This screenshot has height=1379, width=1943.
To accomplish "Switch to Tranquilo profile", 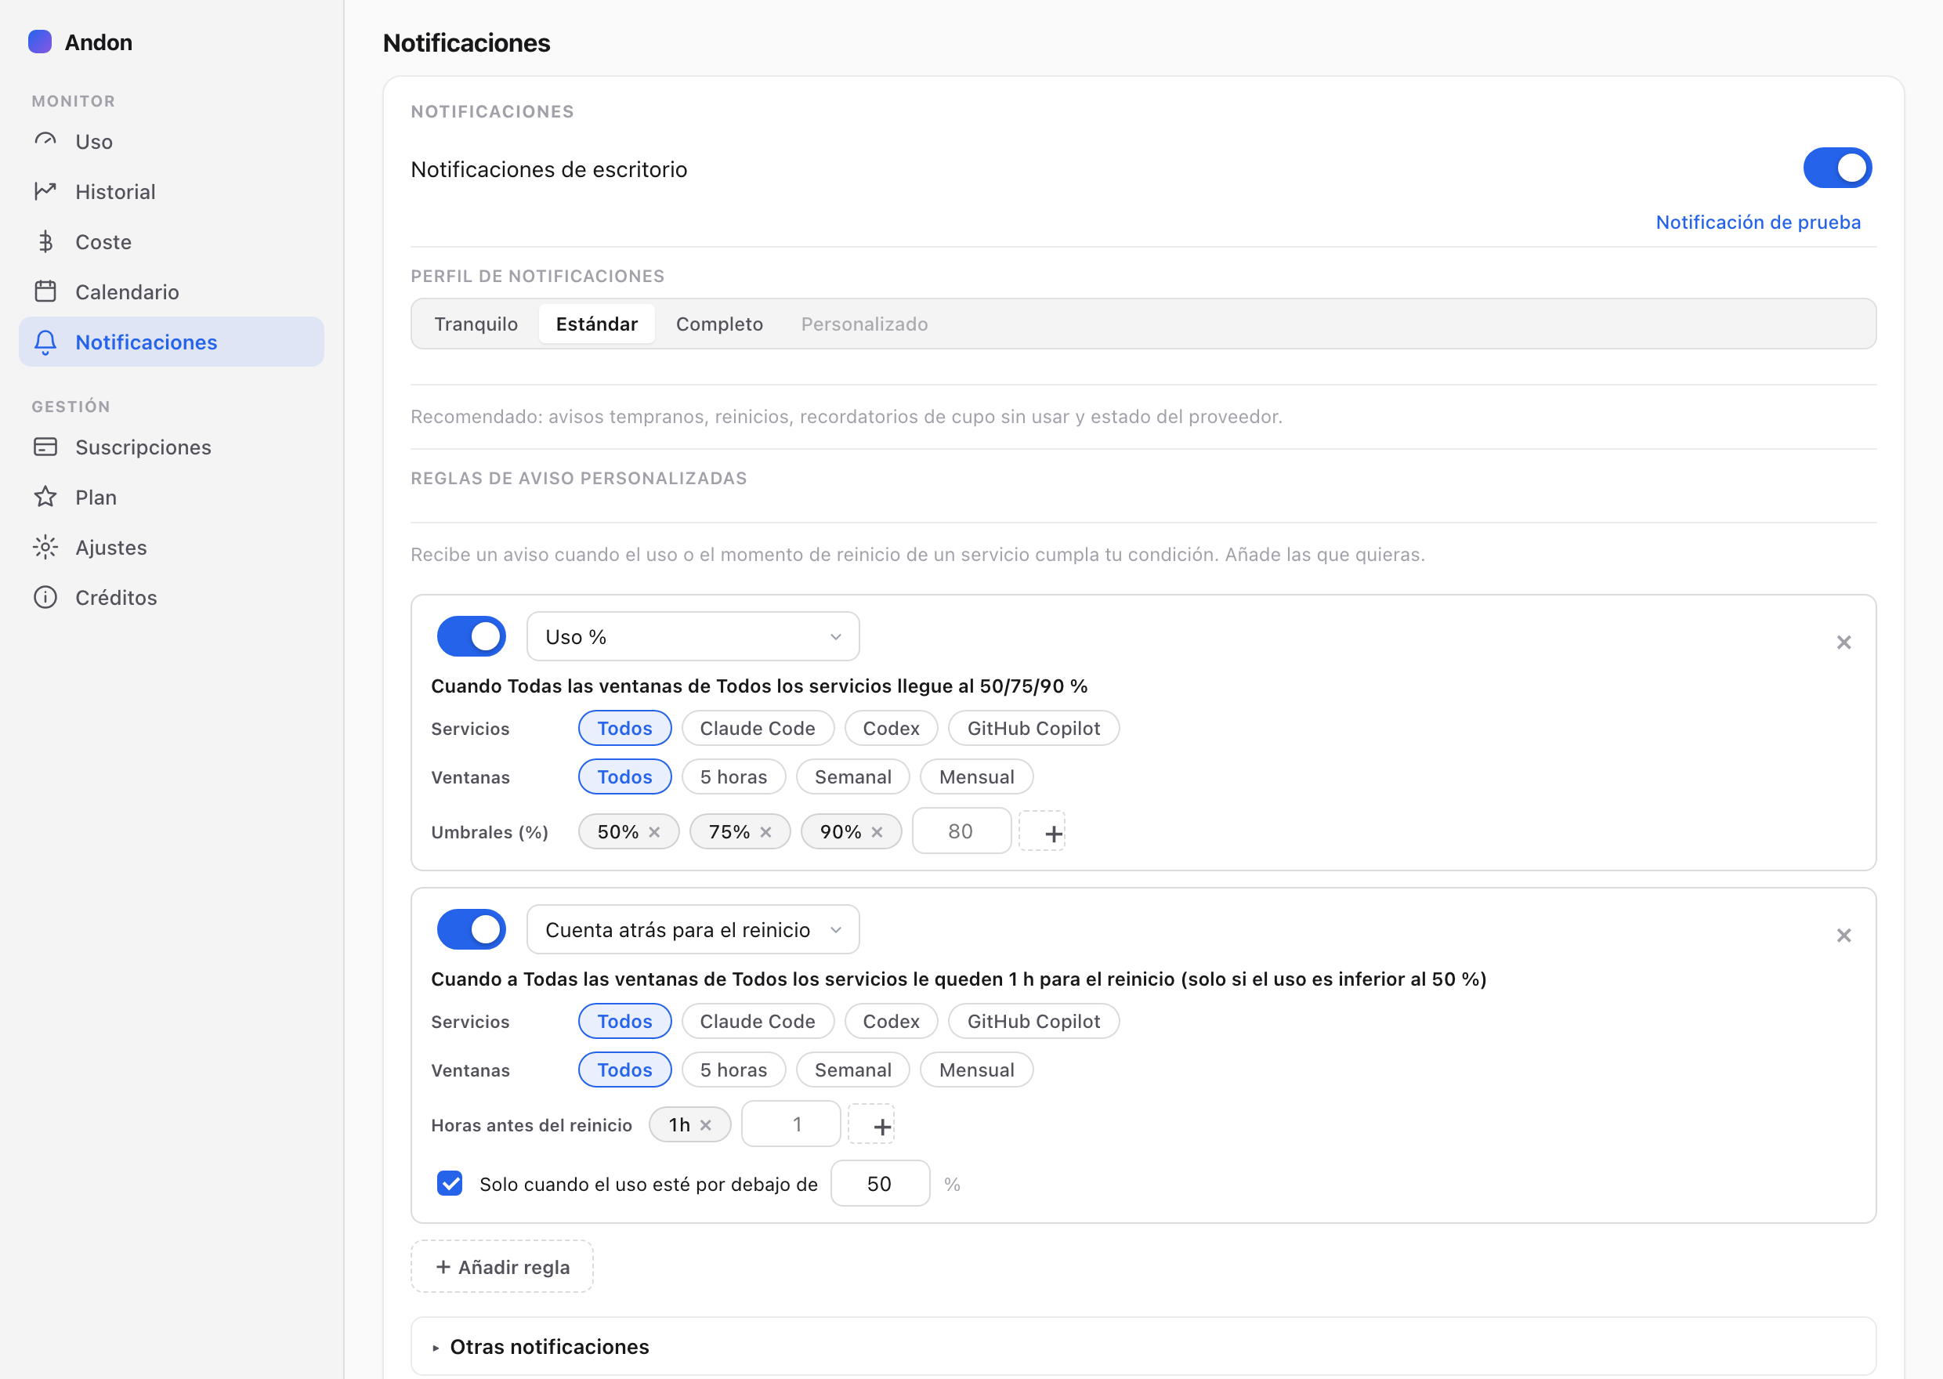I will click(476, 324).
